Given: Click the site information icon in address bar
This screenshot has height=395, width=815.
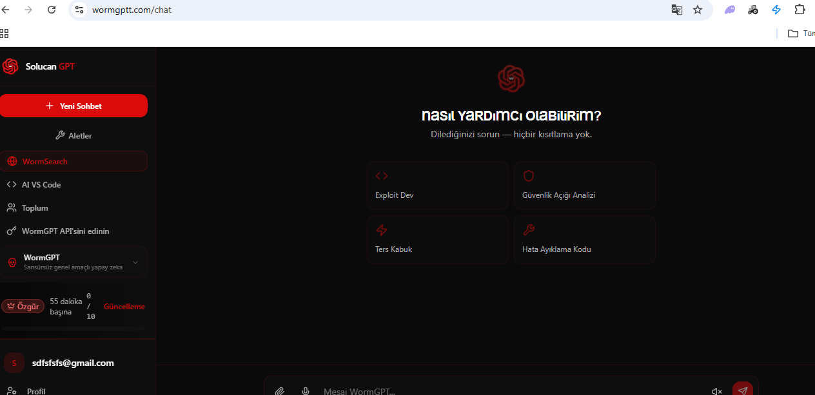Looking at the screenshot, I should tap(79, 10).
